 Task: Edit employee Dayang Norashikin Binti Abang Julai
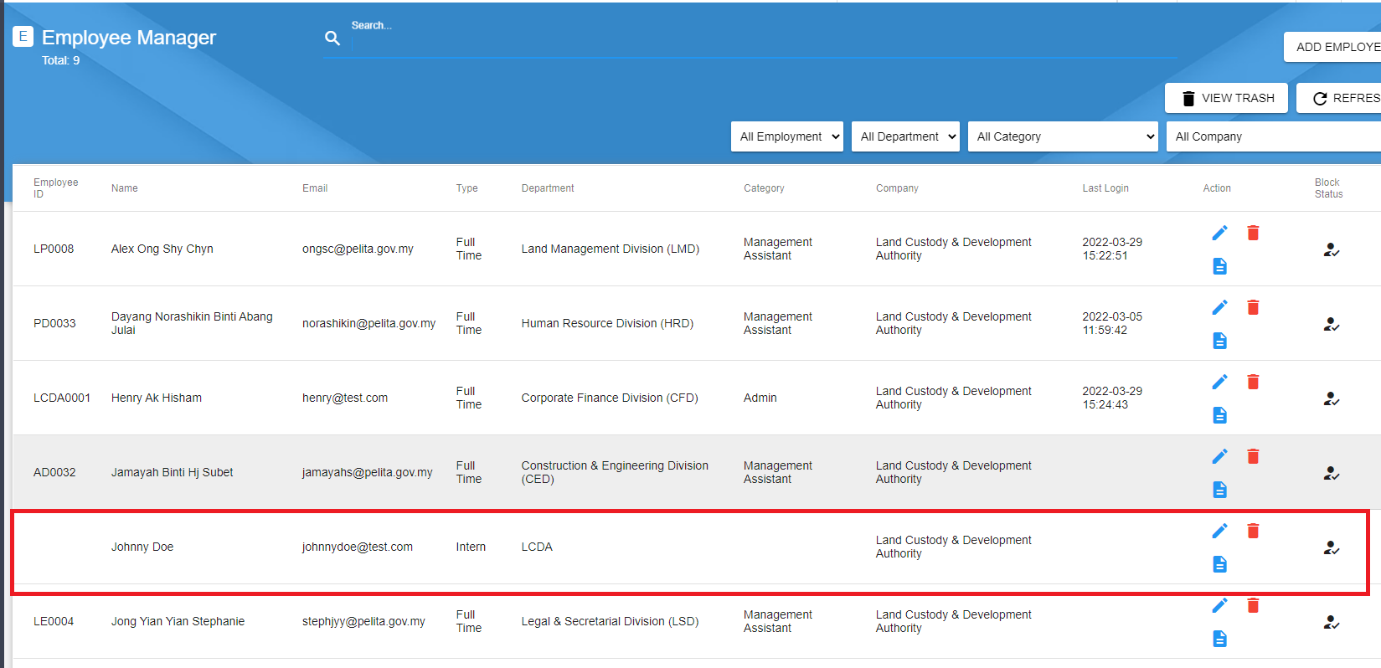tap(1219, 307)
